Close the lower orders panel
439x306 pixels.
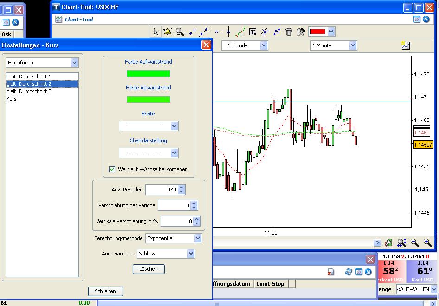pos(370,260)
